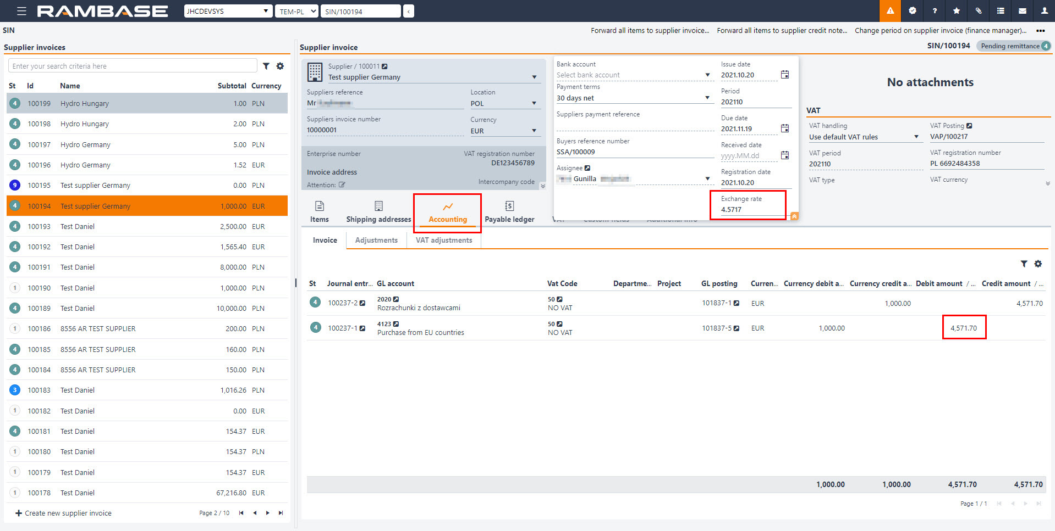Collapse the invoice details panel with orange chevron
Viewport: 1055px width, 531px height.
tap(794, 216)
